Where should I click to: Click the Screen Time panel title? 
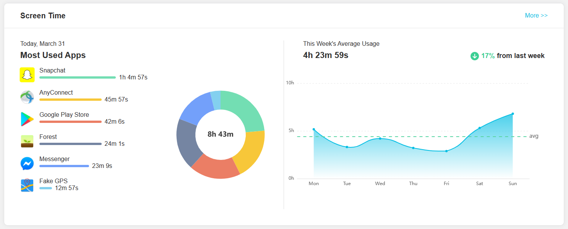[43, 16]
